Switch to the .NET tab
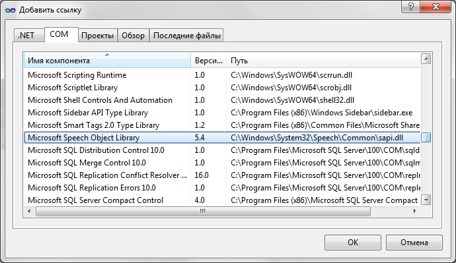Viewport: 456px width, 263px height. tap(29, 36)
